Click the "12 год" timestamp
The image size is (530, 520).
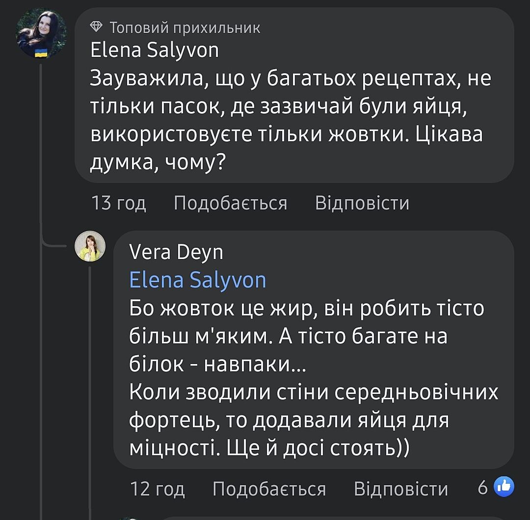pos(157,489)
